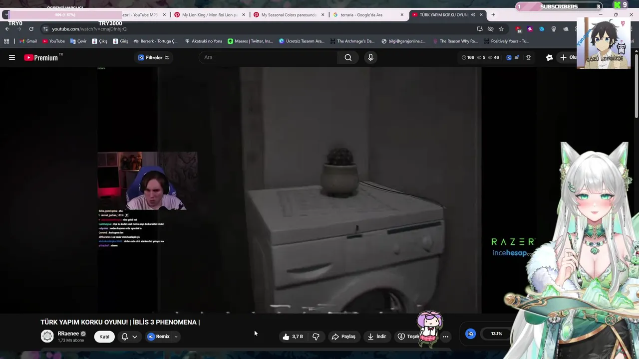639x359 pixels.
Task: Open the notification bell for RRaenee
Action: (x=125, y=337)
